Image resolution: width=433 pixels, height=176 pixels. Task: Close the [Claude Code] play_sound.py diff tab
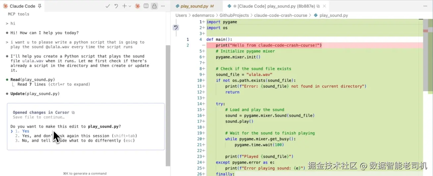(324, 6)
